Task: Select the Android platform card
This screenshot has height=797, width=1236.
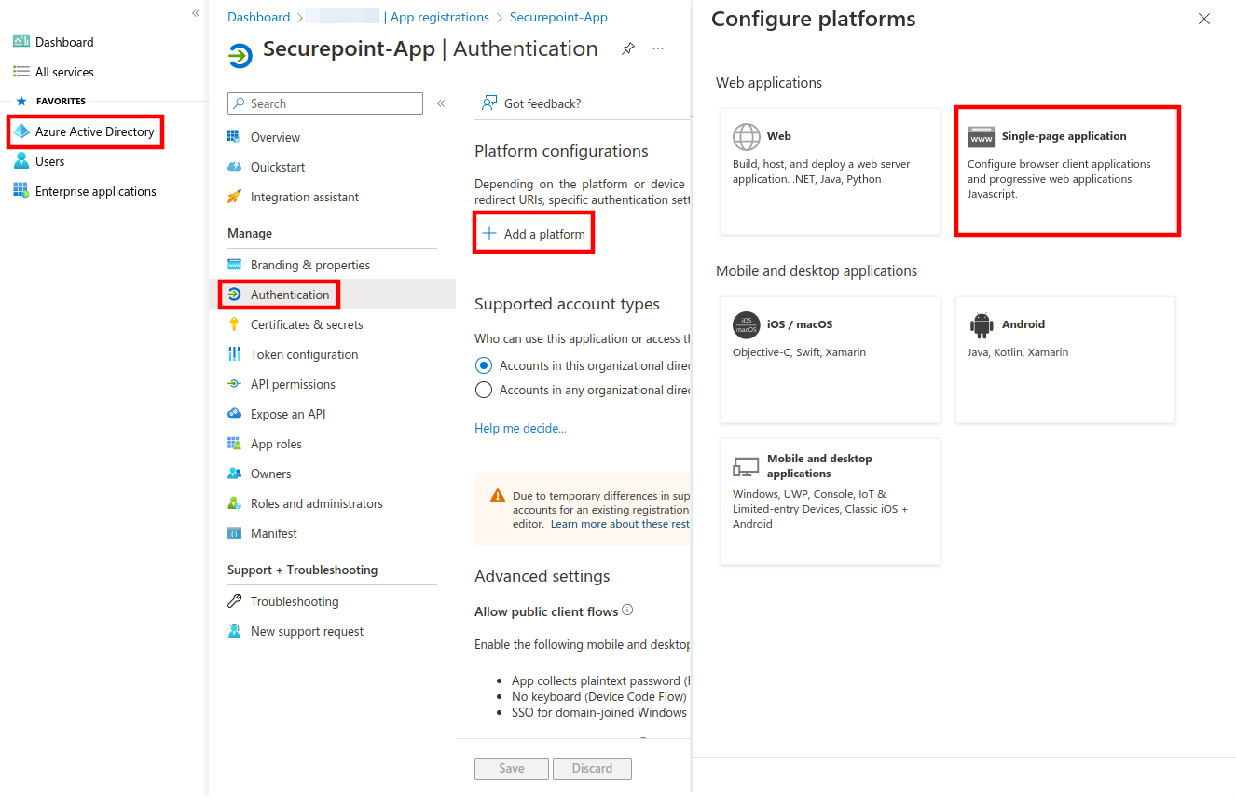Action: tap(1065, 360)
